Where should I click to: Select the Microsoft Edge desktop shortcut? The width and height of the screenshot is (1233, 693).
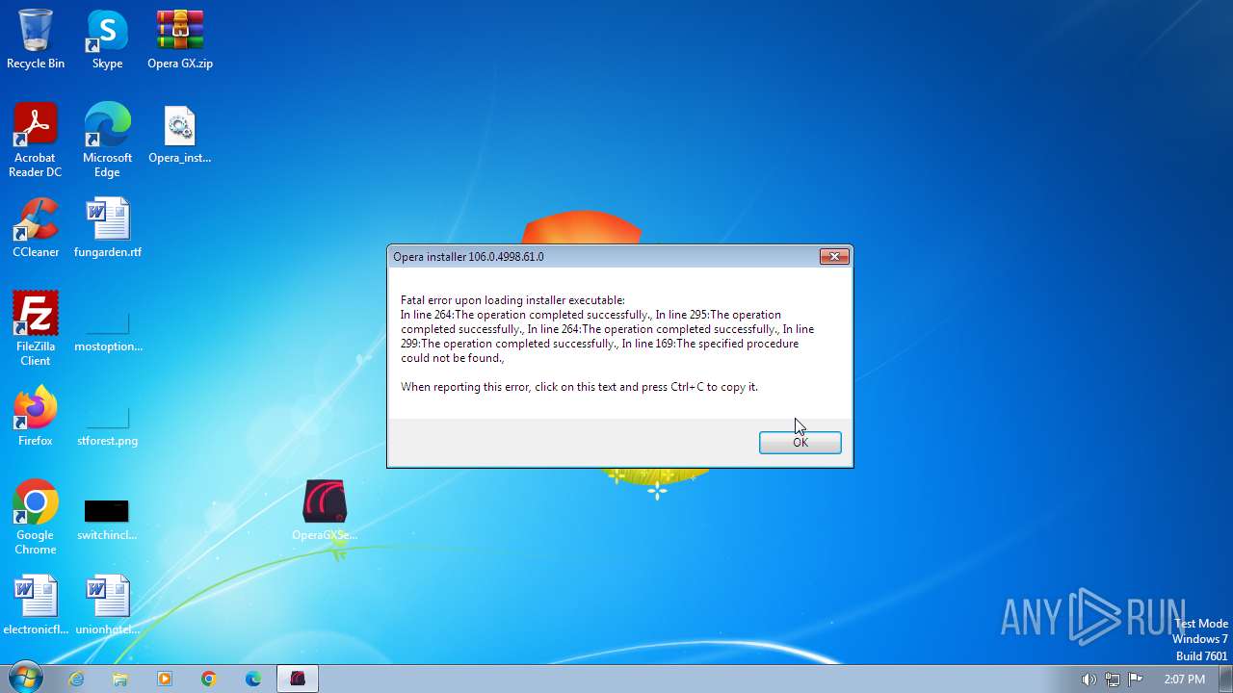(107, 141)
